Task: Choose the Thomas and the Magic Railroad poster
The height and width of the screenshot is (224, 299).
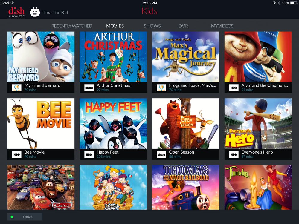Action: click(186, 187)
